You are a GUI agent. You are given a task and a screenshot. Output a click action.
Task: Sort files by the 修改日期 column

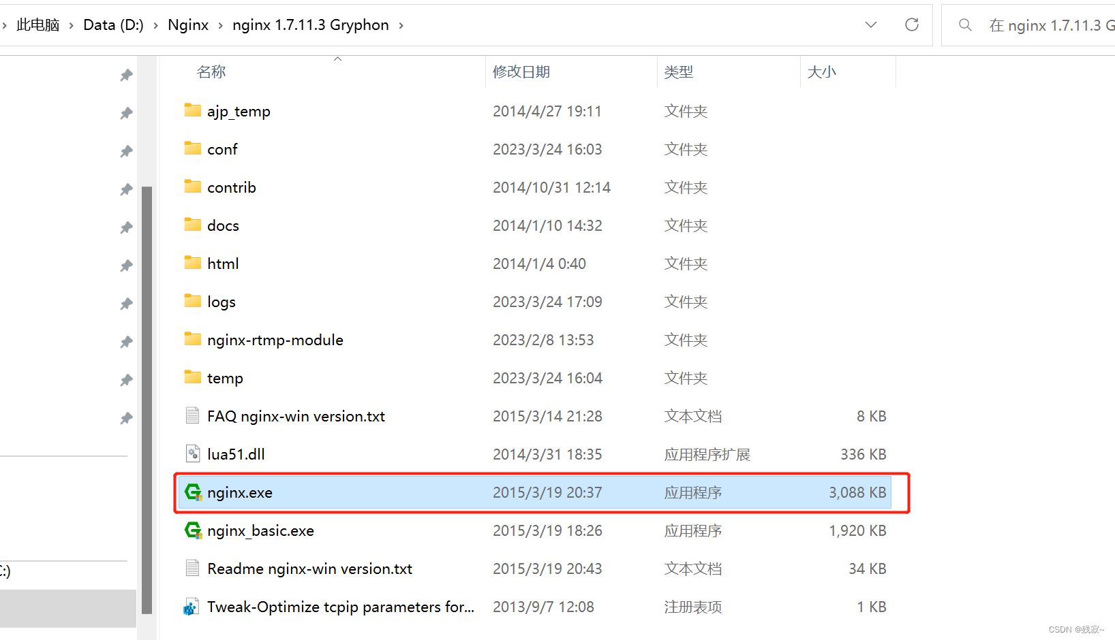521,71
